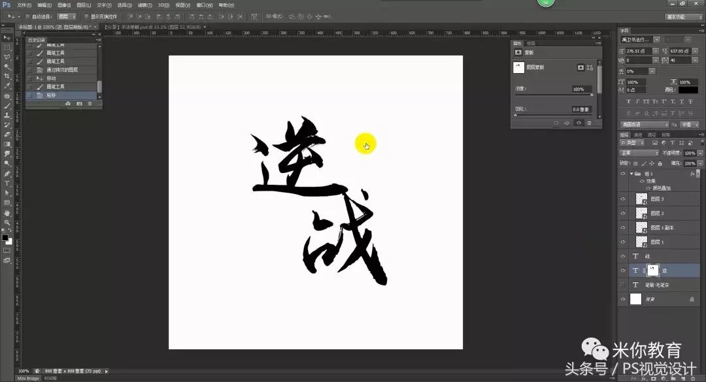The width and height of the screenshot is (706, 382).
Task: Collapse the 组 1 layer group
Action: click(x=631, y=174)
